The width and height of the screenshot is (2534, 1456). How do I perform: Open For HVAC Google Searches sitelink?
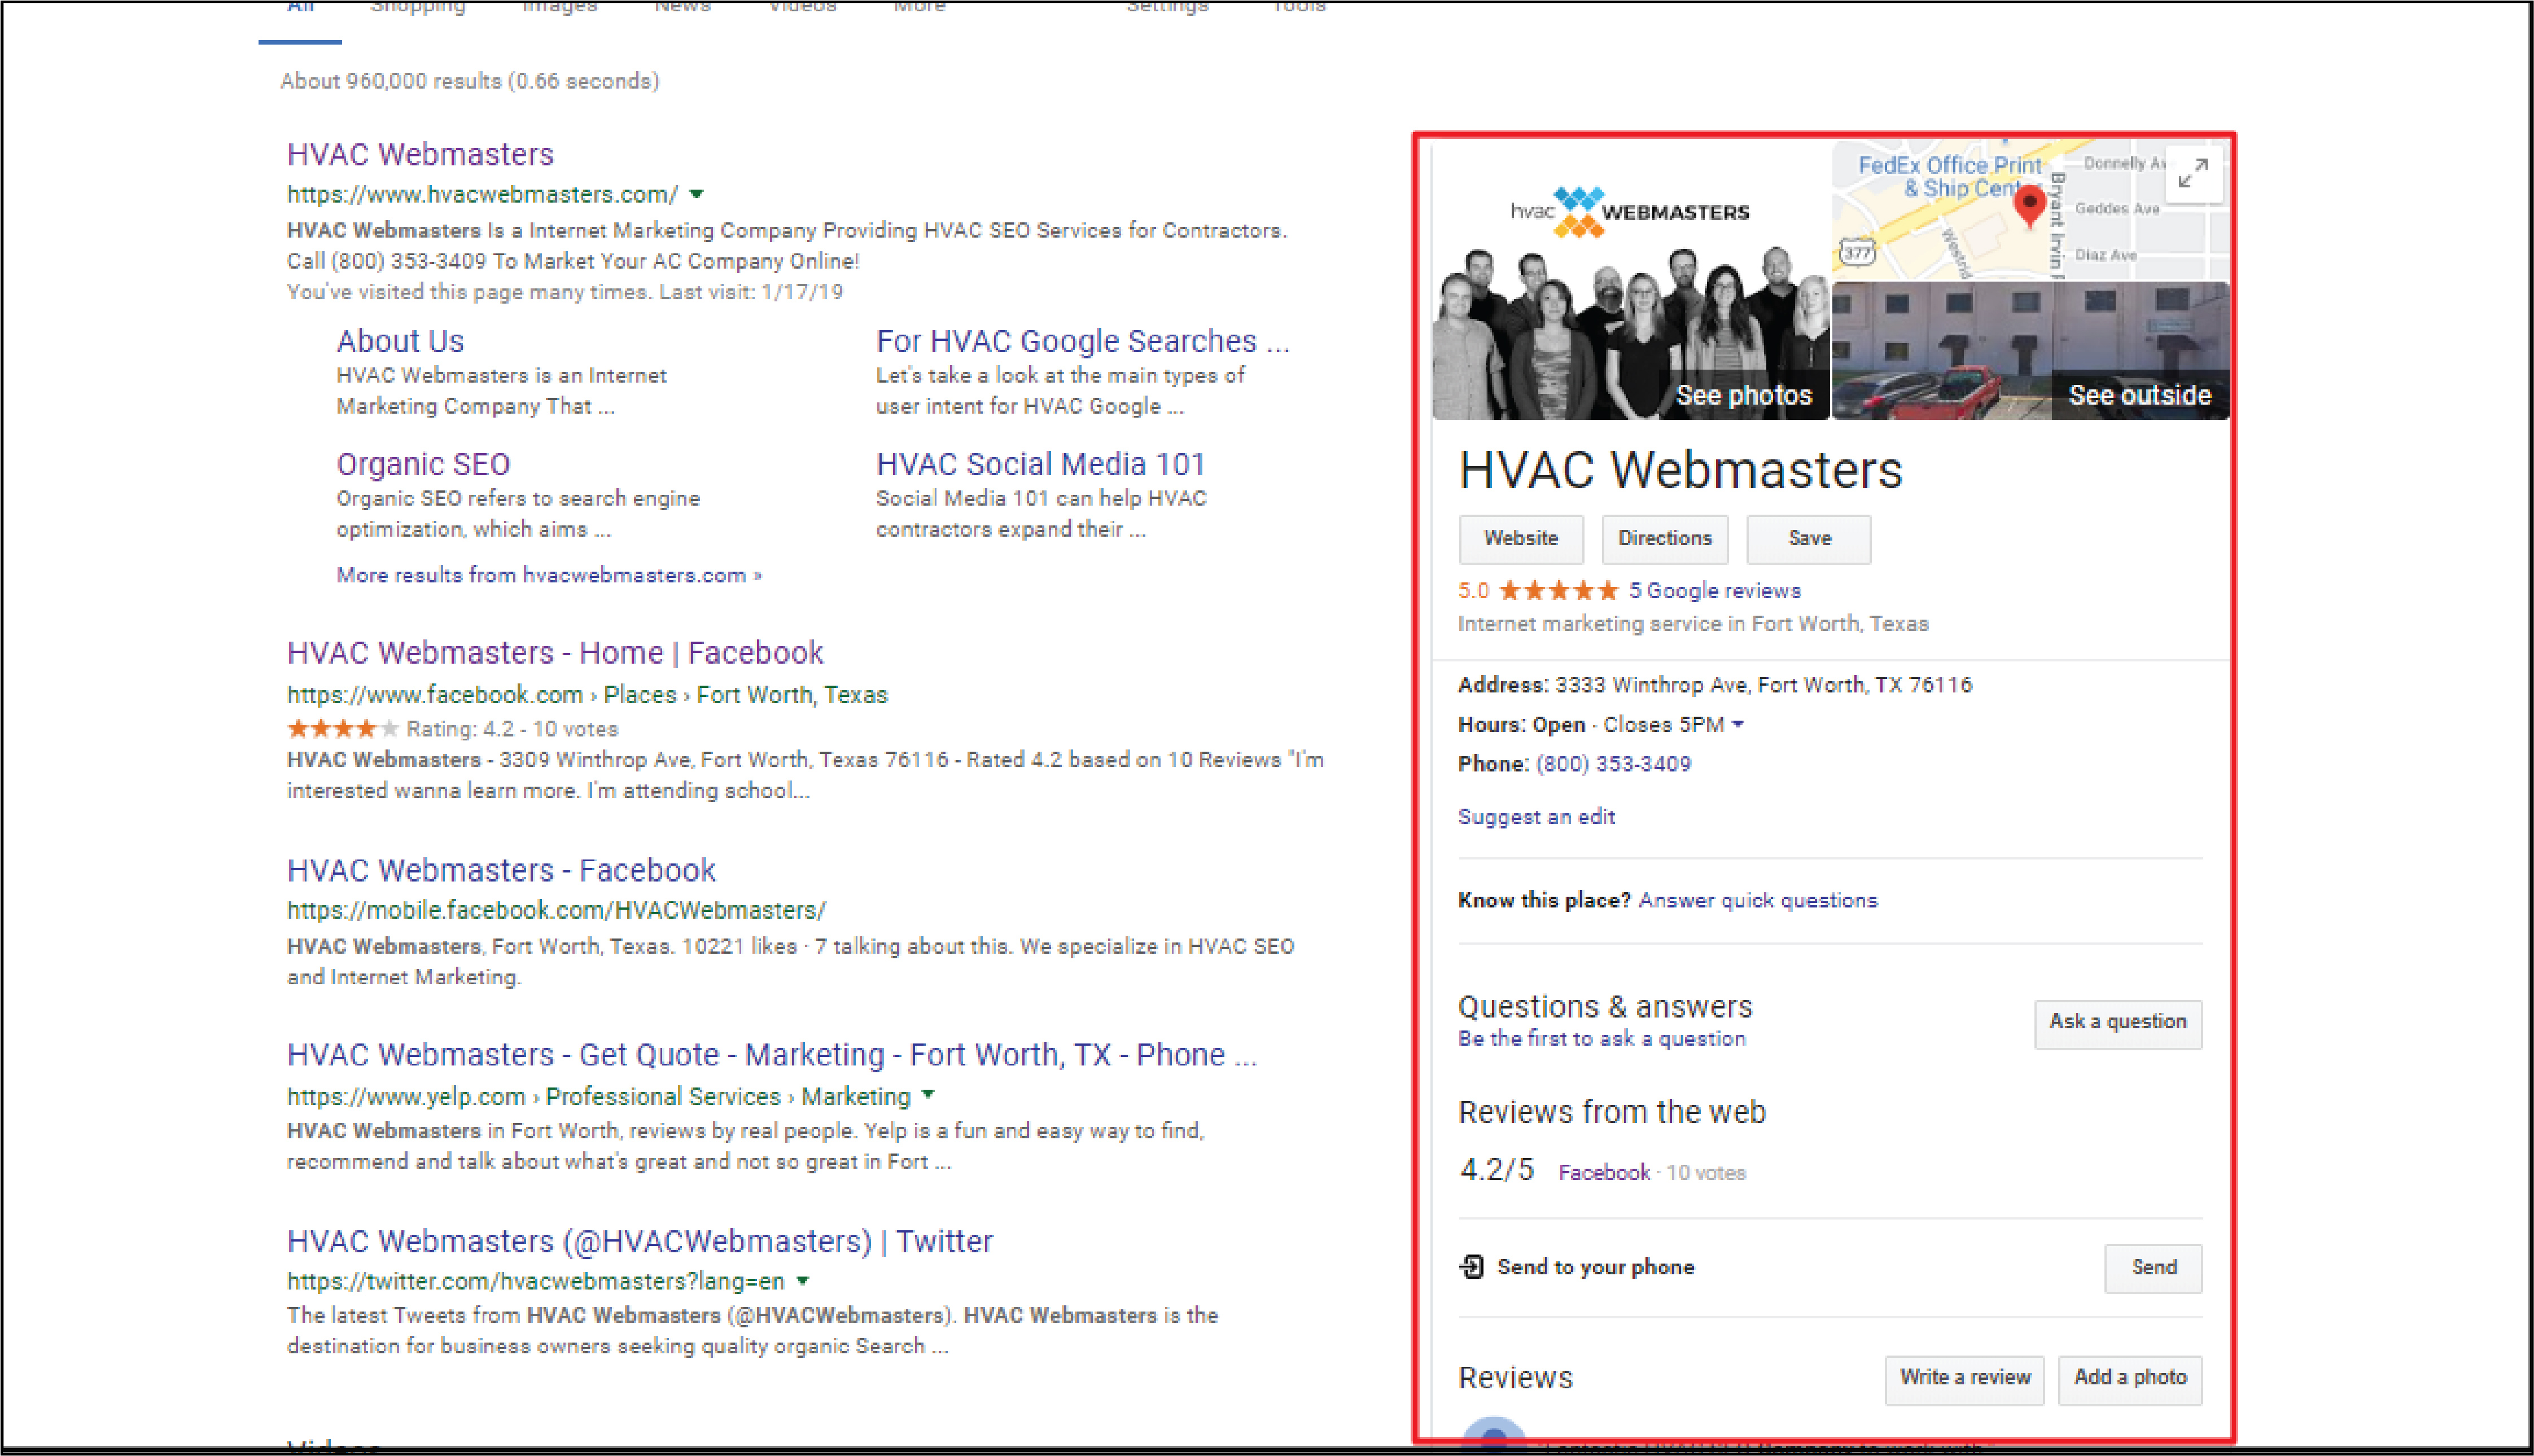[x=1083, y=341]
